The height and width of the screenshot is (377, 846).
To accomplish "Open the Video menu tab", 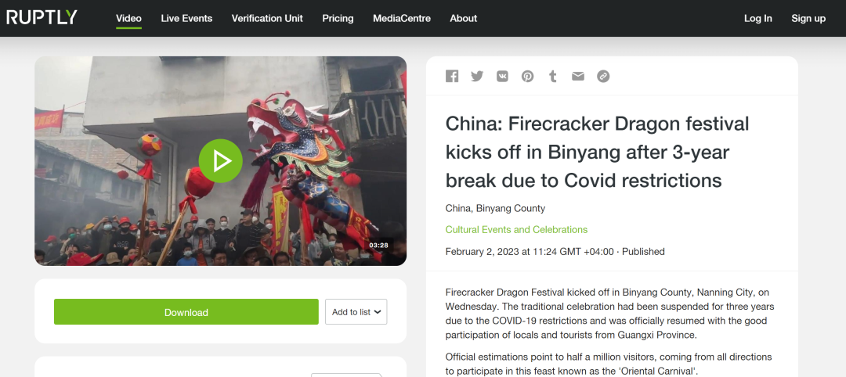I will 128,18.
